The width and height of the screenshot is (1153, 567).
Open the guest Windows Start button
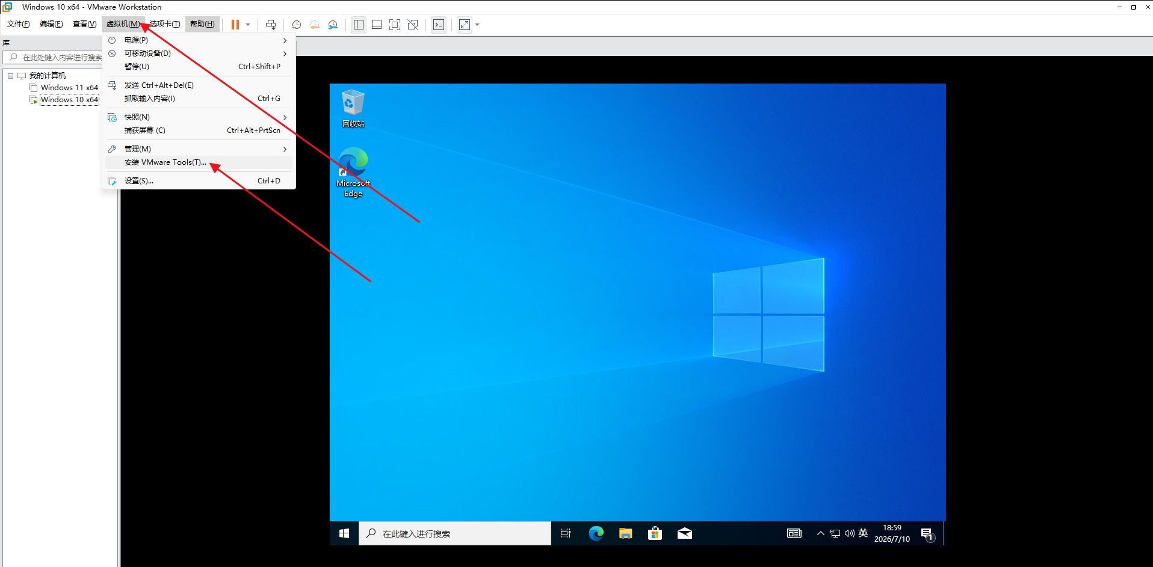(344, 533)
